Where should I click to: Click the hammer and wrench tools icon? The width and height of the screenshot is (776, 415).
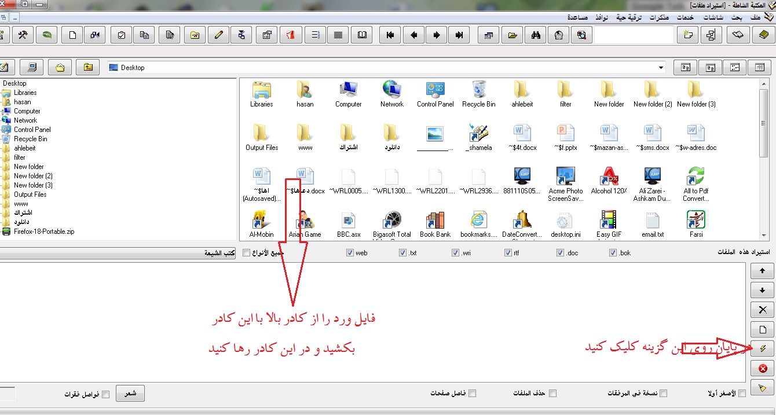23,35
